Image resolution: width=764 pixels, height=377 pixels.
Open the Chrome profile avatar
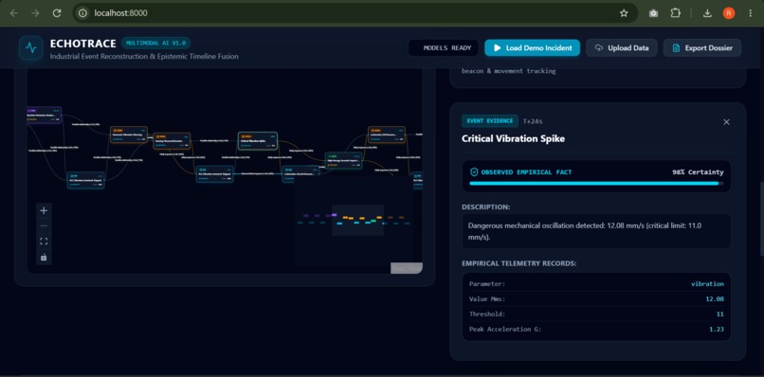point(728,13)
